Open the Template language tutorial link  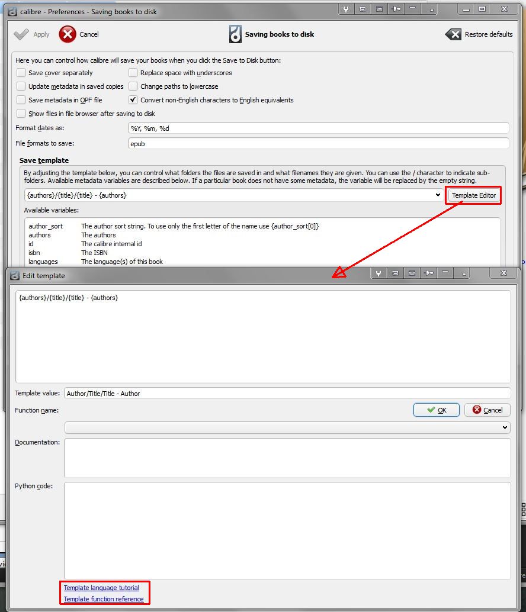(x=101, y=587)
